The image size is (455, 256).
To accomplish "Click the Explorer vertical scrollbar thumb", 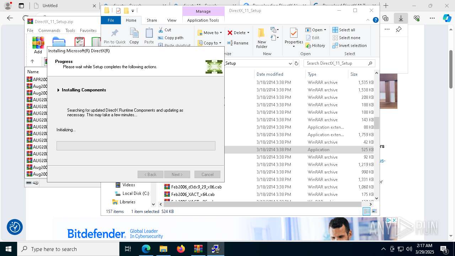I will pyautogui.click(x=376, y=123).
